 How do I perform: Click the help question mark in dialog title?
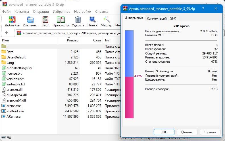tap(203, 9)
